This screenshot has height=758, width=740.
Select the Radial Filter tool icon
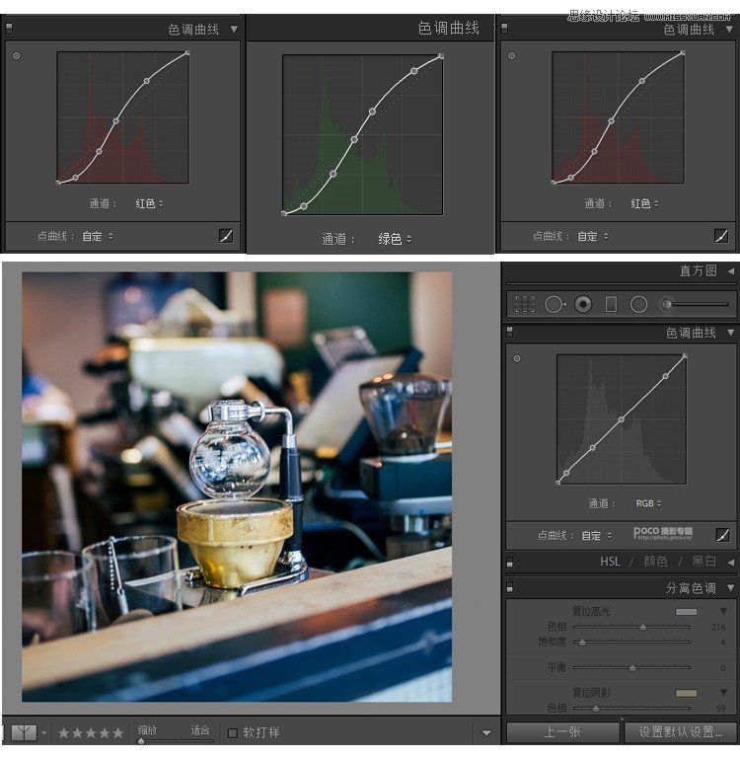[x=638, y=304]
